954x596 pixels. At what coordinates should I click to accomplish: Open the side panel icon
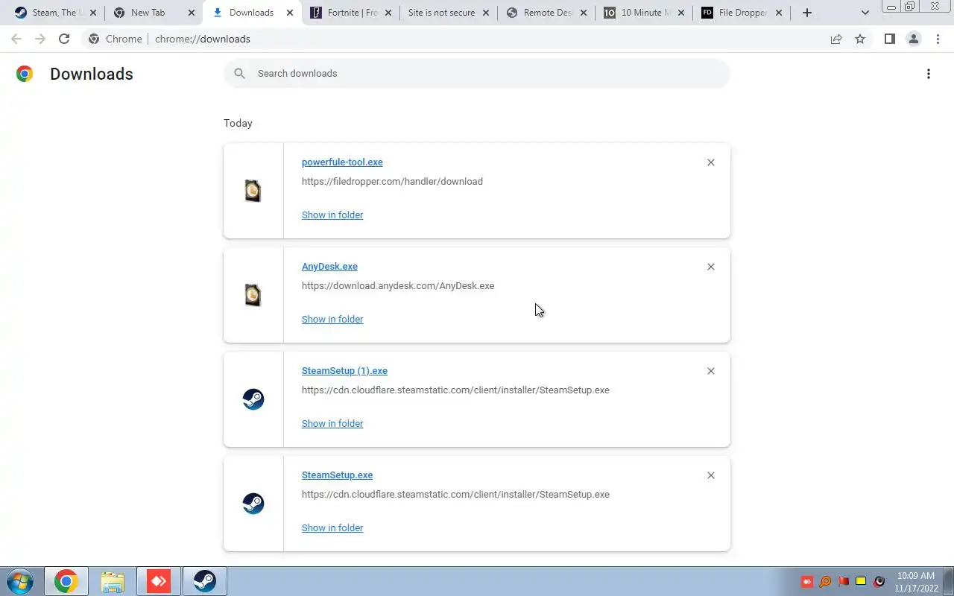pyautogui.click(x=889, y=39)
